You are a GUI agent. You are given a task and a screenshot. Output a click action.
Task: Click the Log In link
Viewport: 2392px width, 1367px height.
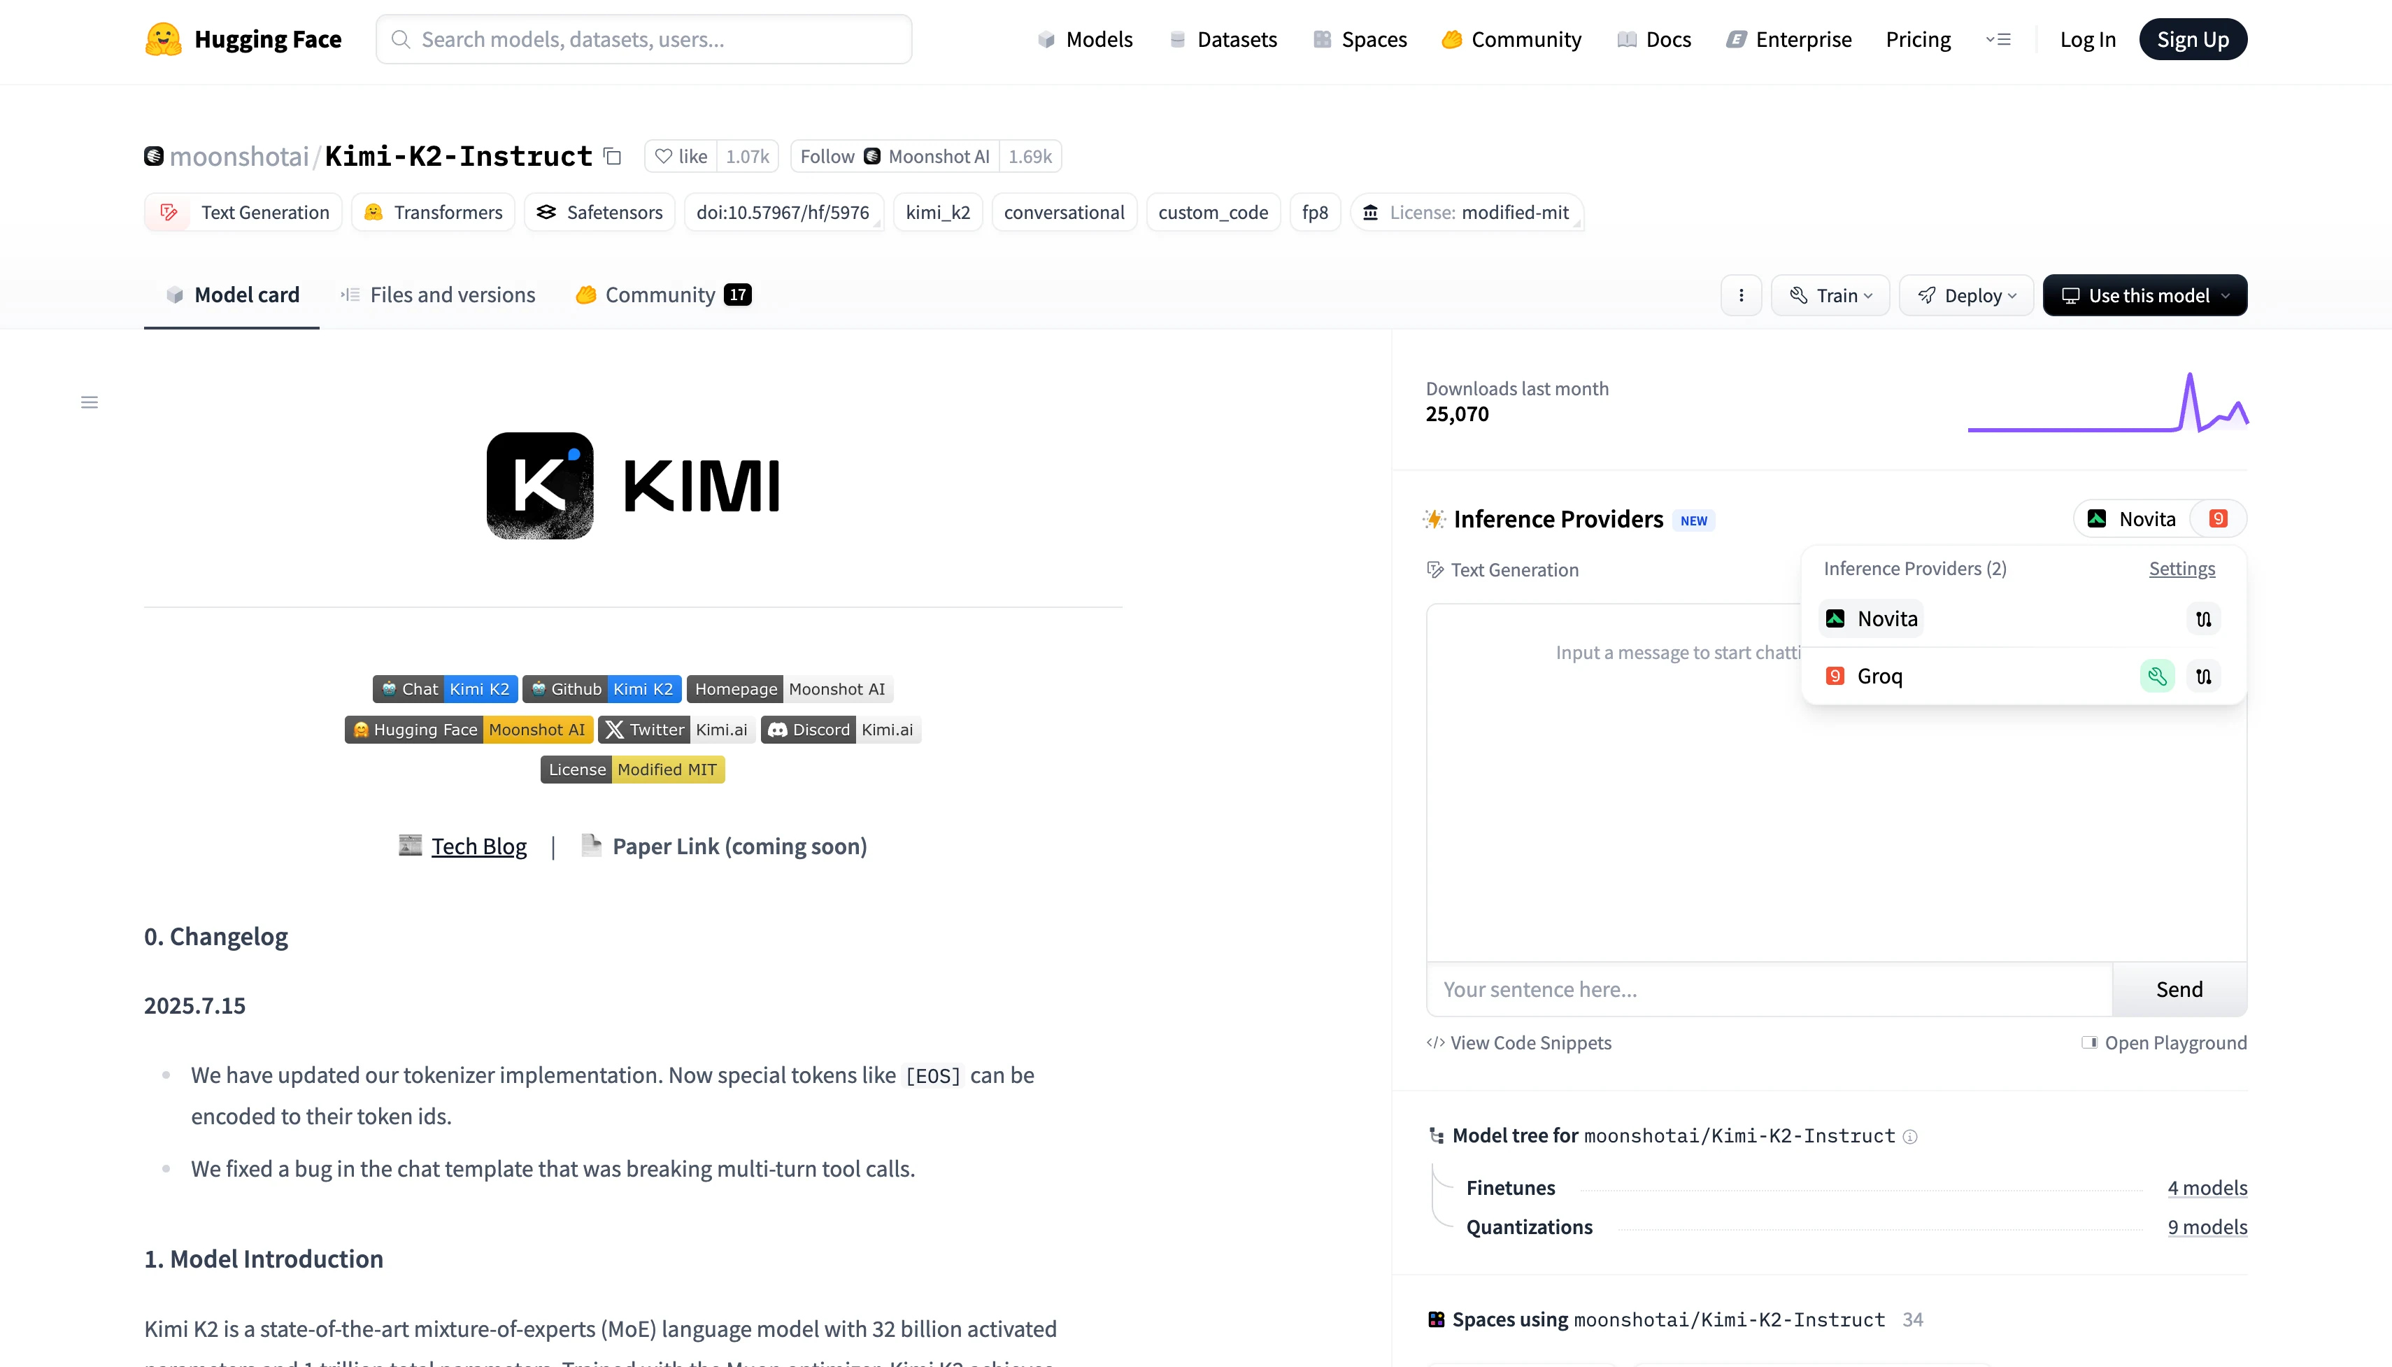coord(2088,39)
